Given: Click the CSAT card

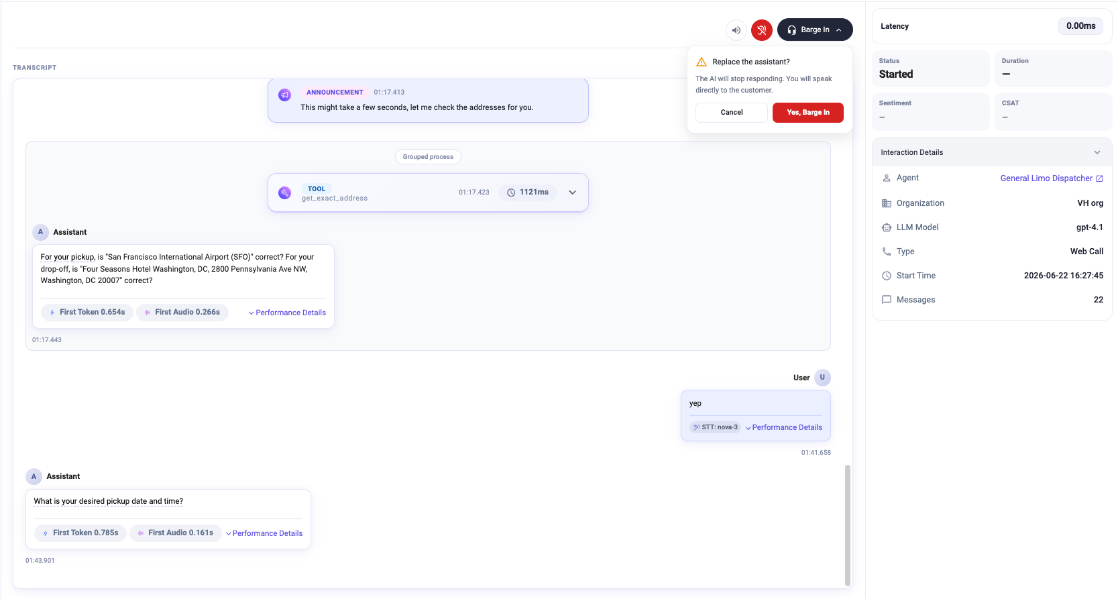Looking at the screenshot, I should coord(1054,111).
